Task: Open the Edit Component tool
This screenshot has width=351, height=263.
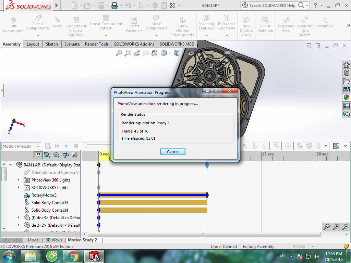Action: pyautogui.click(x=13, y=25)
